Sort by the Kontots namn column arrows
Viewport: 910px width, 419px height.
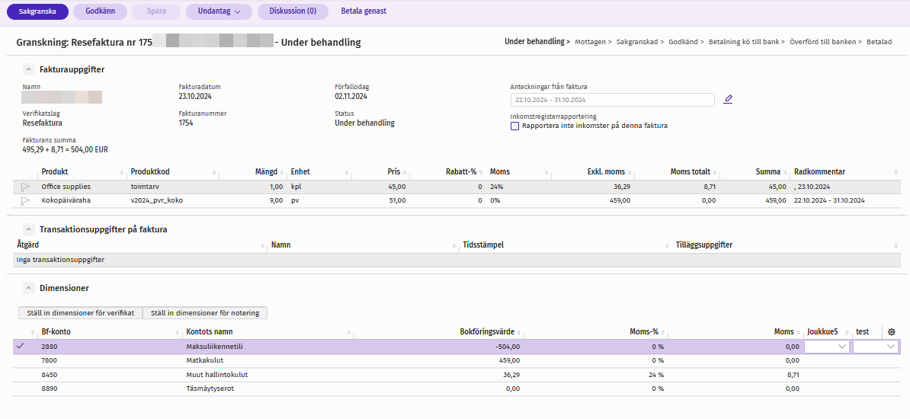(349, 332)
